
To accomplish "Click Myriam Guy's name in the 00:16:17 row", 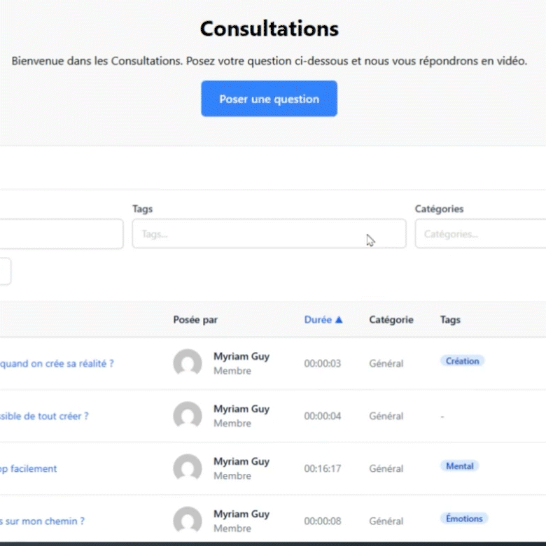I will [241, 461].
